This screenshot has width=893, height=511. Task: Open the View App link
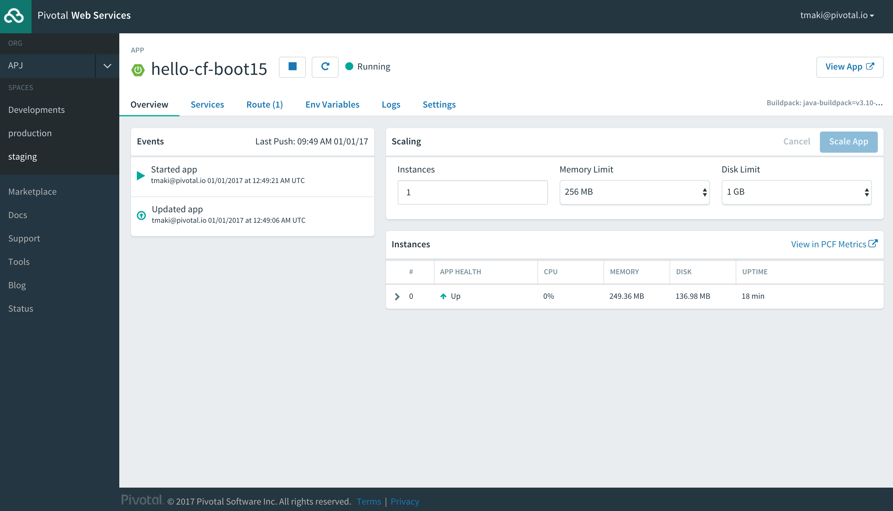pyautogui.click(x=849, y=67)
